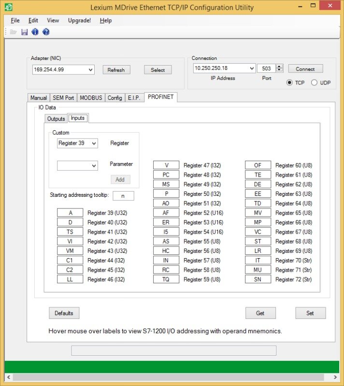This screenshot has width=344, height=386.
Task: Click the Refresh button
Action: [116, 70]
